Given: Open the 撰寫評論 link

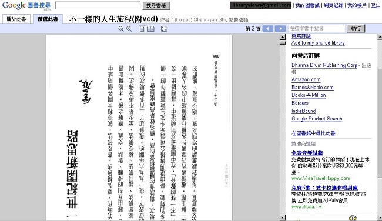Looking at the screenshot, I should click(x=301, y=36).
